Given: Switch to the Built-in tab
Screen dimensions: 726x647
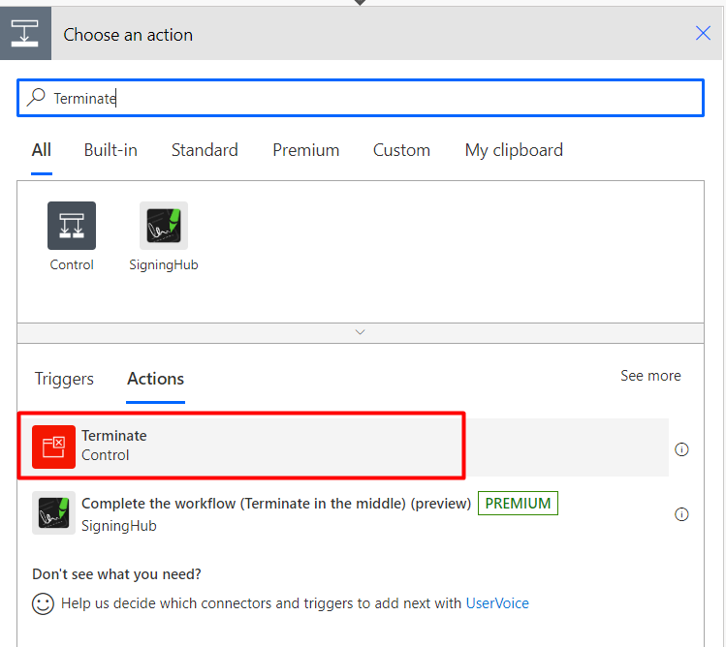Looking at the screenshot, I should 110,150.
